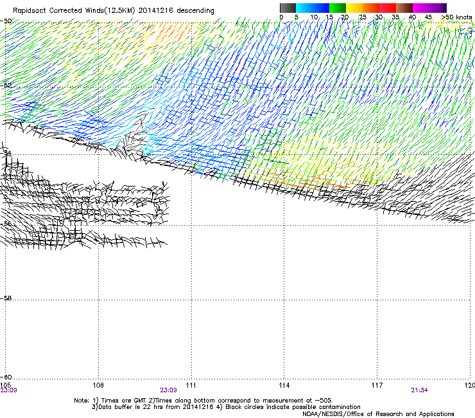Viewport: 475px width, 418px height.
Task: Click legend scale value '35'
Action: [395, 17]
